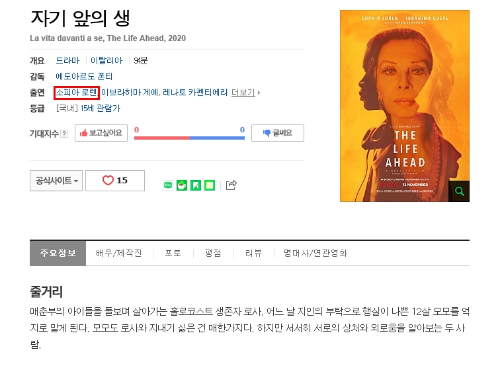Expand the cast list with 더보기

(x=245, y=93)
